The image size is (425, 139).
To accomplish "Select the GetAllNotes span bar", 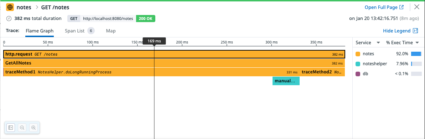I will click(x=174, y=63).
